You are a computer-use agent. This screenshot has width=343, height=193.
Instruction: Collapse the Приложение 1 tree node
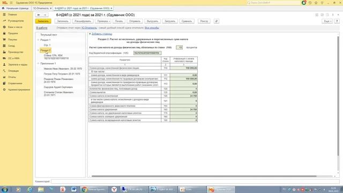(38, 63)
